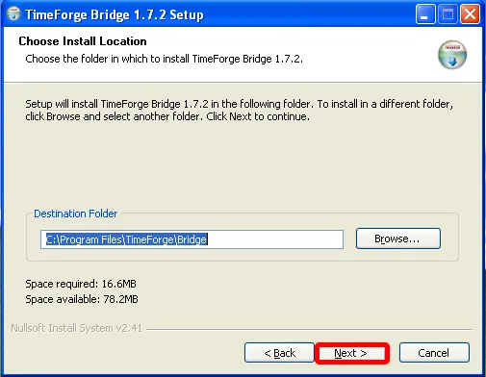Open the Browse folder dialog

(x=398, y=239)
